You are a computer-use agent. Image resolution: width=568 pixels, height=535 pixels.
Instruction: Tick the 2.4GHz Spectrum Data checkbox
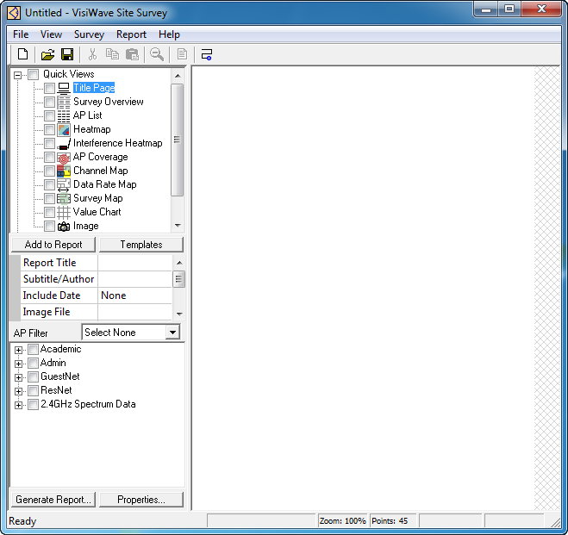(33, 404)
